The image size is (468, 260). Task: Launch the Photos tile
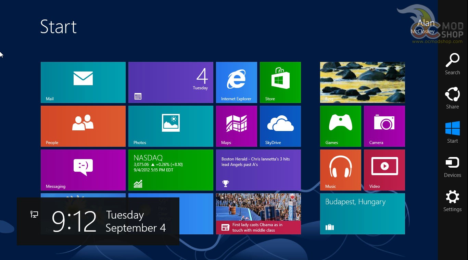(x=171, y=126)
